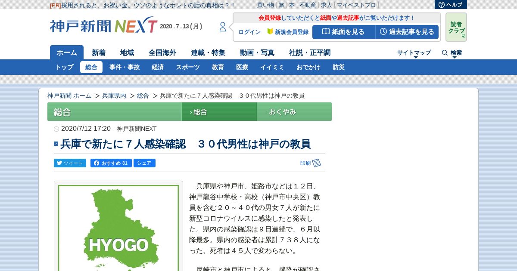Open the 読者クラブ button
Viewport: 517px width, 271px height.
pyautogui.click(x=456, y=27)
